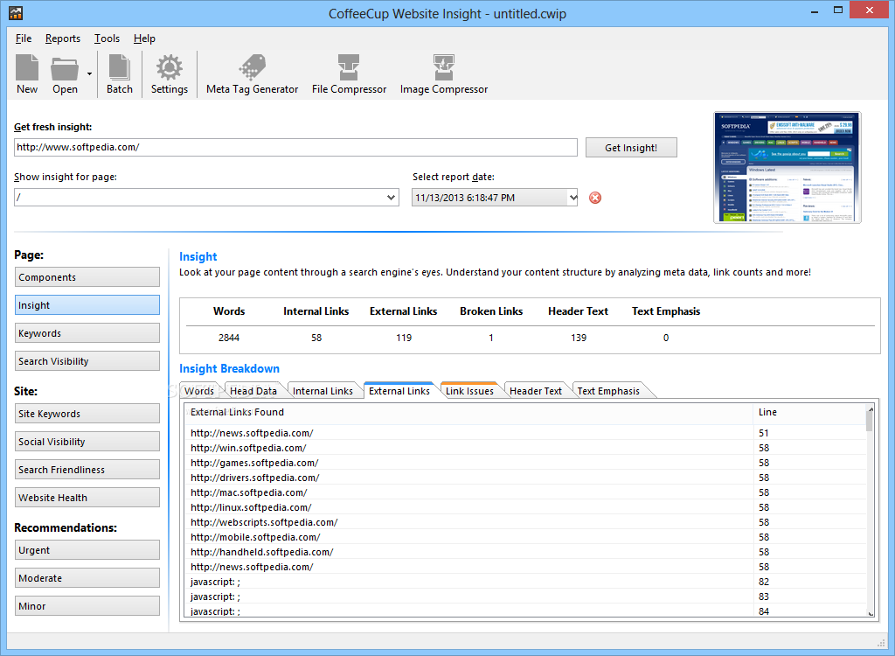Select the http://games.softpedia.com/ row
The width and height of the screenshot is (895, 656).
point(525,463)
